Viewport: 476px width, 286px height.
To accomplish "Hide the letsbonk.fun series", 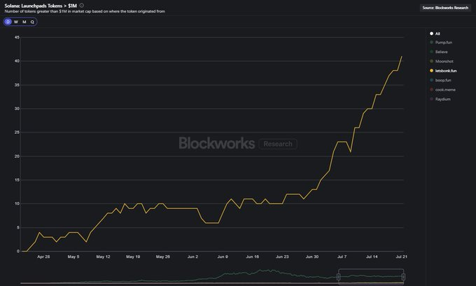I will [x=447, y=71].
